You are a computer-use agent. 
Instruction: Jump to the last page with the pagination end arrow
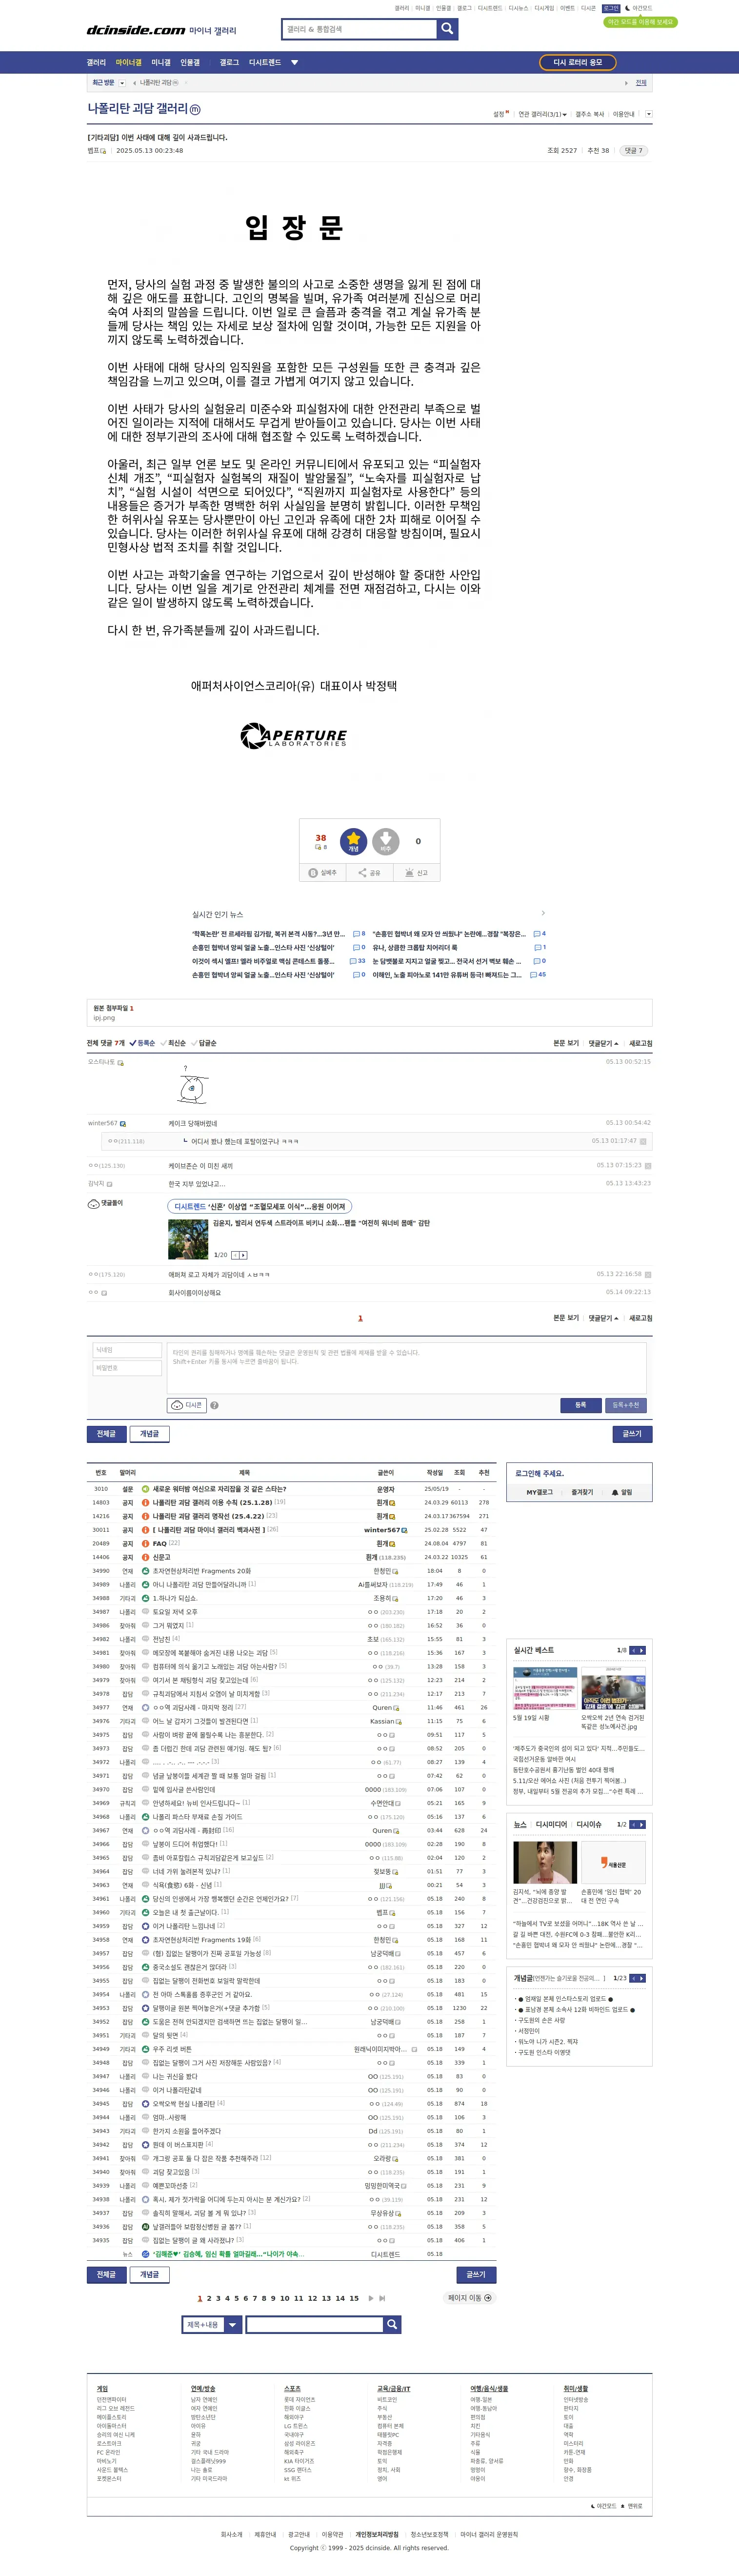[382, 2298]
